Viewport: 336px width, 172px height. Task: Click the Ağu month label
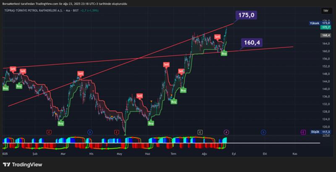pos(204,154)
